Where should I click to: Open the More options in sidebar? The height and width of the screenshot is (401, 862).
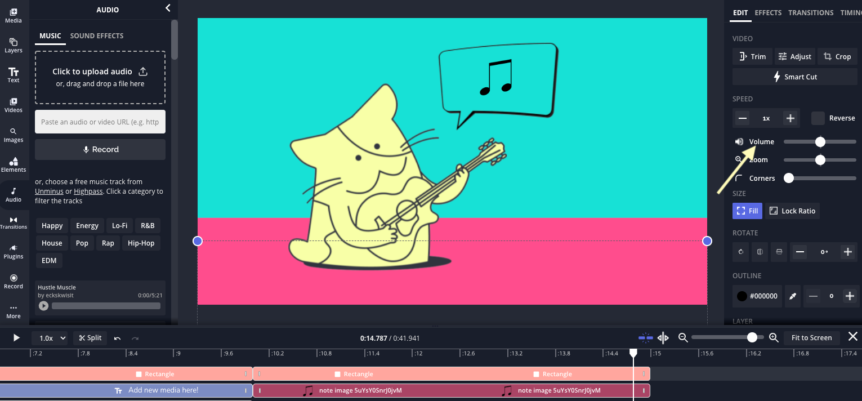[14, 311]
